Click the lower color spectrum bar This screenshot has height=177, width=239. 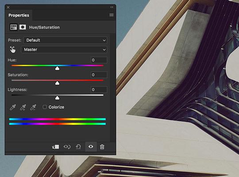[58, 124]
